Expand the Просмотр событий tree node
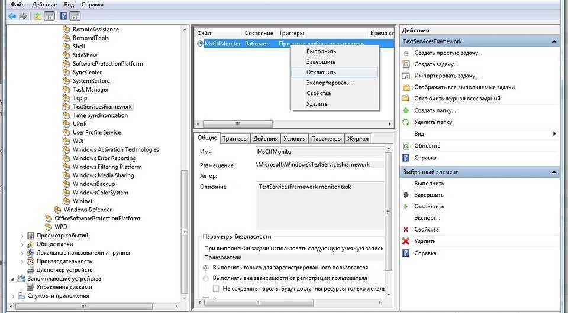This screenshot has height=313, width=568. [22, 236]
